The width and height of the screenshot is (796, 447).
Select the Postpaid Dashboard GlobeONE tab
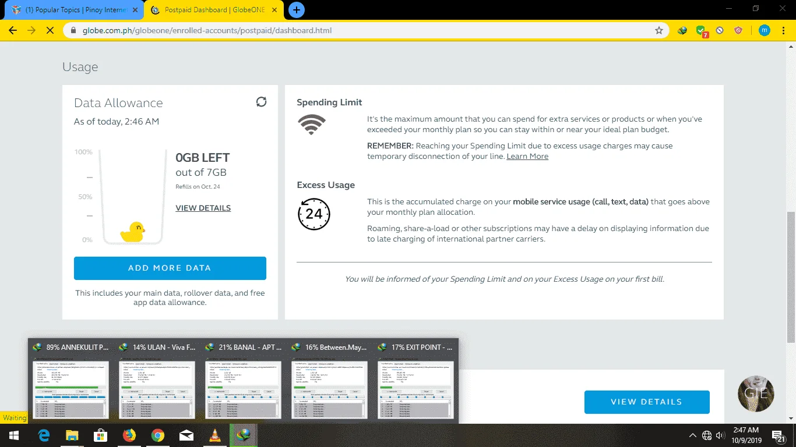click(x=214, y=10)
